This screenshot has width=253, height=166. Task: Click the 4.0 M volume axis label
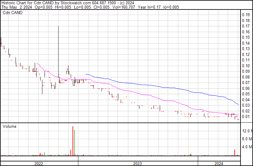247,147
